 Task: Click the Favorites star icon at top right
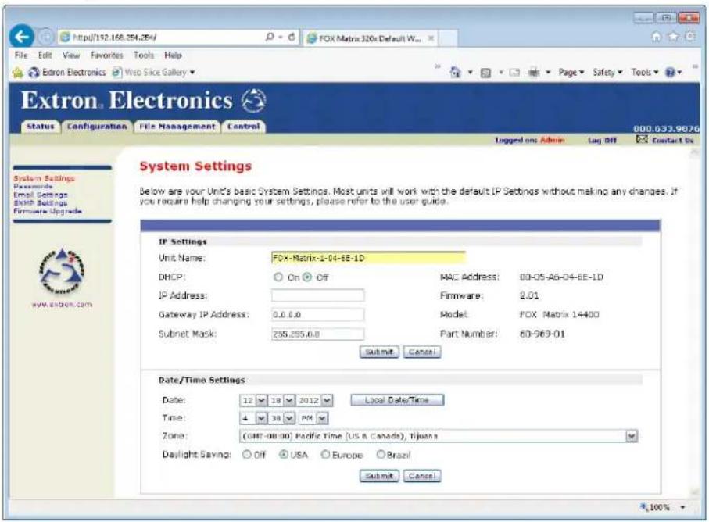click(x=673, y=37)
